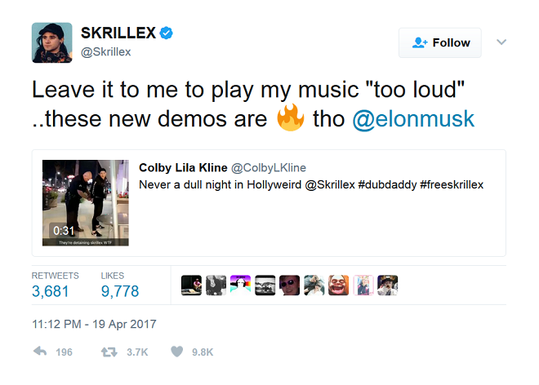This screenshot has height=385, width=539.
Task: Open Skrillex's profile avatar picture
Action: (x=52, y=43)
